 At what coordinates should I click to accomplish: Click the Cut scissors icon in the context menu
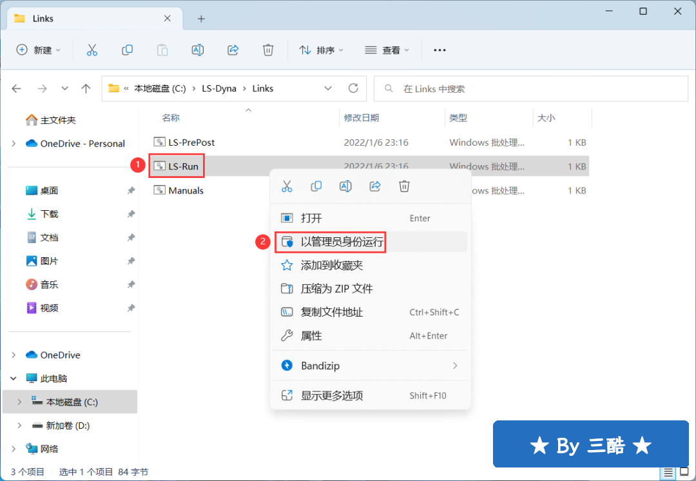click(287, 186)
